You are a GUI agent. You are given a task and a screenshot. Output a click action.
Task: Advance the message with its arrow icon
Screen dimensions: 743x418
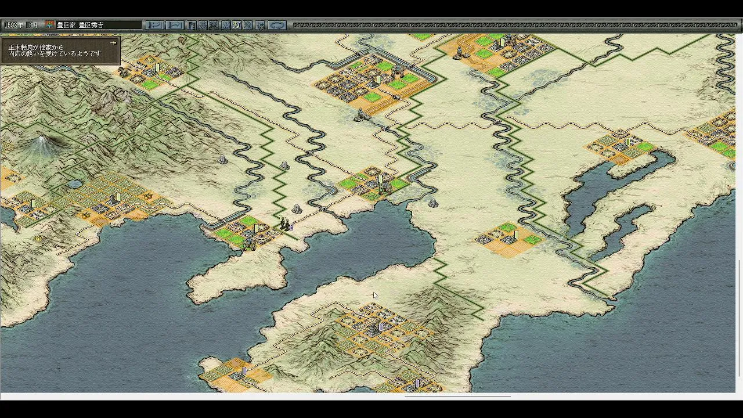pos(113,42)
